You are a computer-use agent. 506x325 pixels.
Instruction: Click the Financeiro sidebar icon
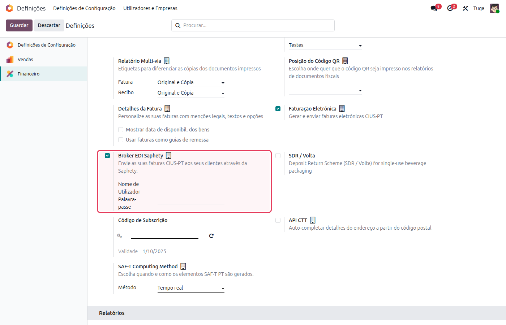[10, 74]
